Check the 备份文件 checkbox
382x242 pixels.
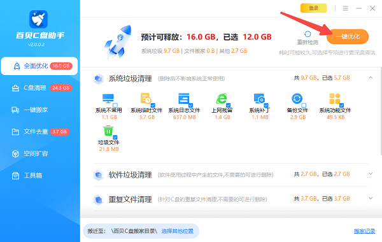coord(304,105)
